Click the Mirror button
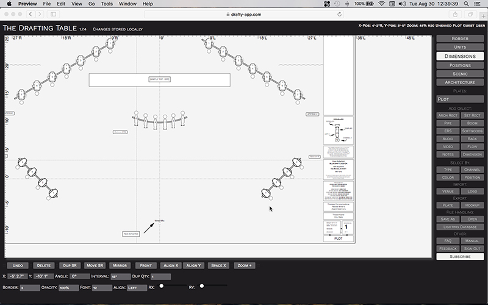This screenshot has height=305, width=488. 120,265
